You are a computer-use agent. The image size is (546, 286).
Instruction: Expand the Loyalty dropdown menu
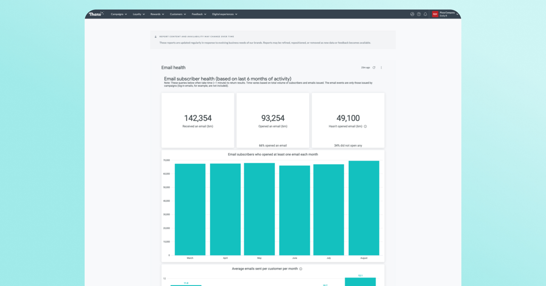click(x=139, y=14)
